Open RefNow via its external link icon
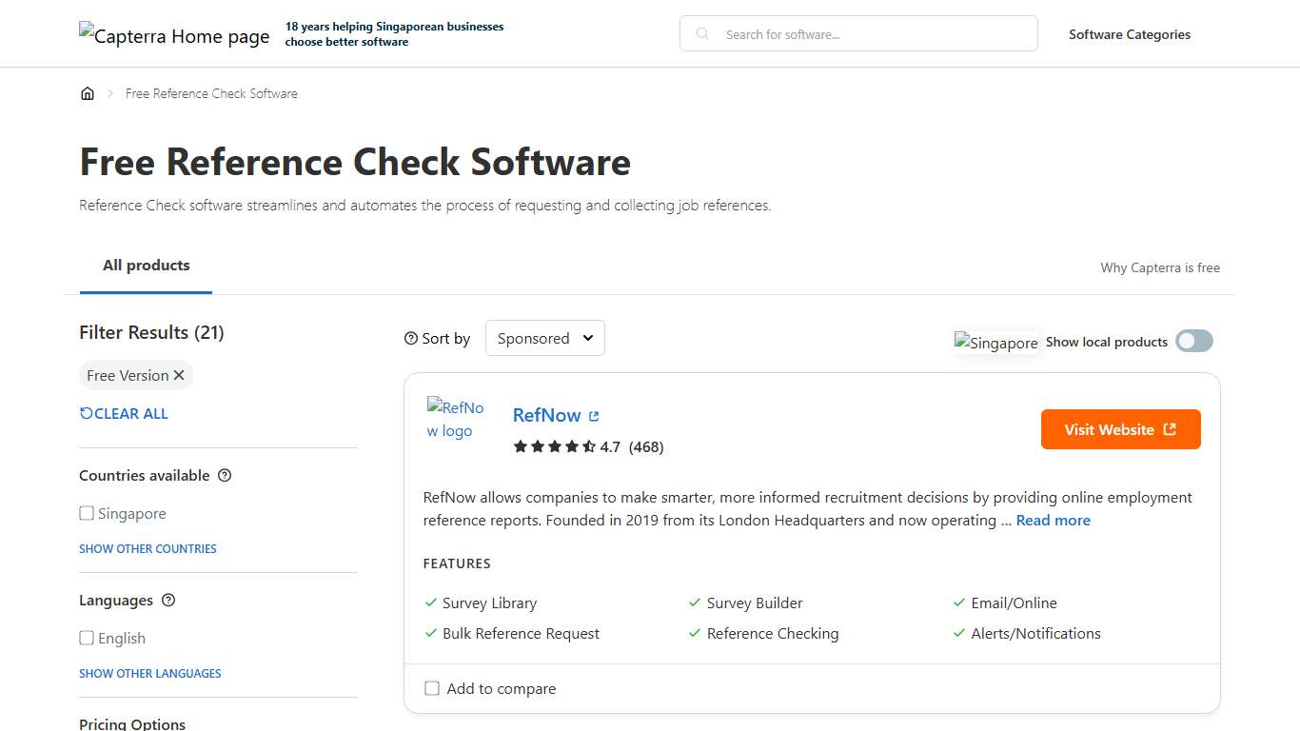 click(x=593, y=415)
